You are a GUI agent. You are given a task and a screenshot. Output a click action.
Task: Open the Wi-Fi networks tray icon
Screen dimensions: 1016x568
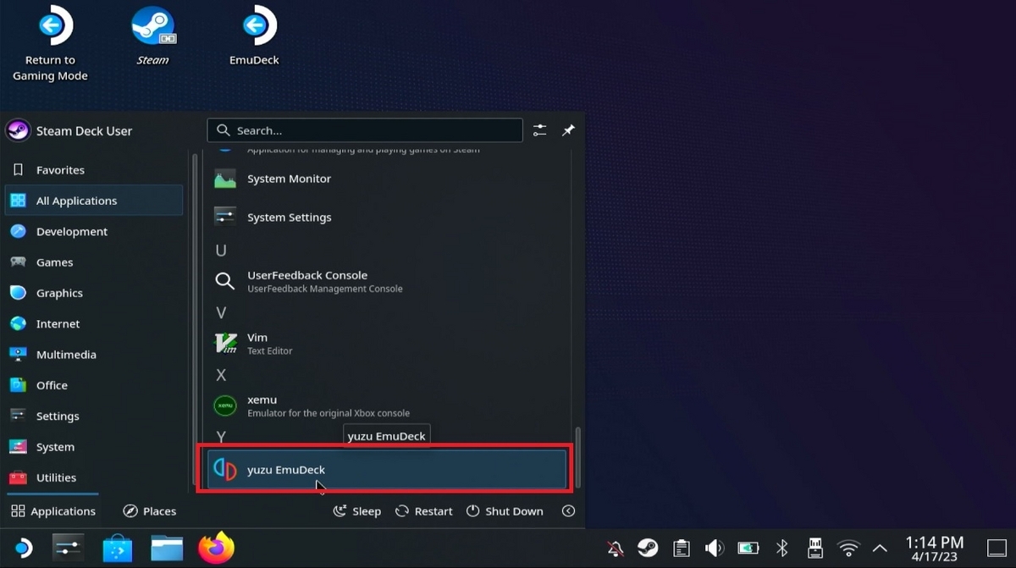pos(848,549)
